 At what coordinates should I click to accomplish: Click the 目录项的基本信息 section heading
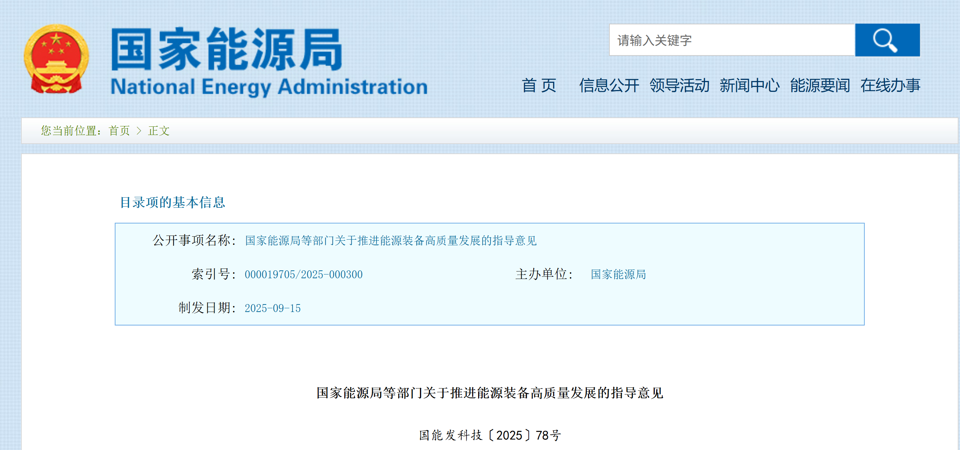tap(172, 202)
